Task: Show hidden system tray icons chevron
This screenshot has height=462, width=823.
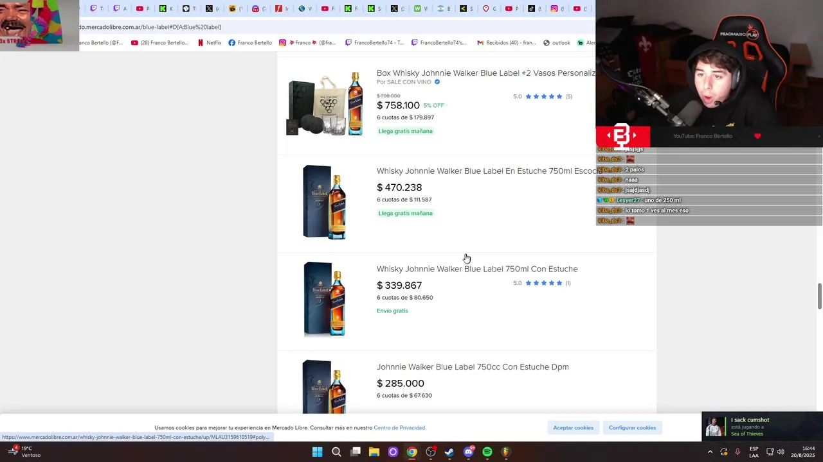Action: pyautogui.click(x=710, y=452)
